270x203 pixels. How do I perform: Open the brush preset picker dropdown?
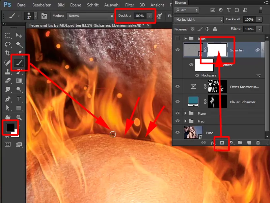click(35, 16)
